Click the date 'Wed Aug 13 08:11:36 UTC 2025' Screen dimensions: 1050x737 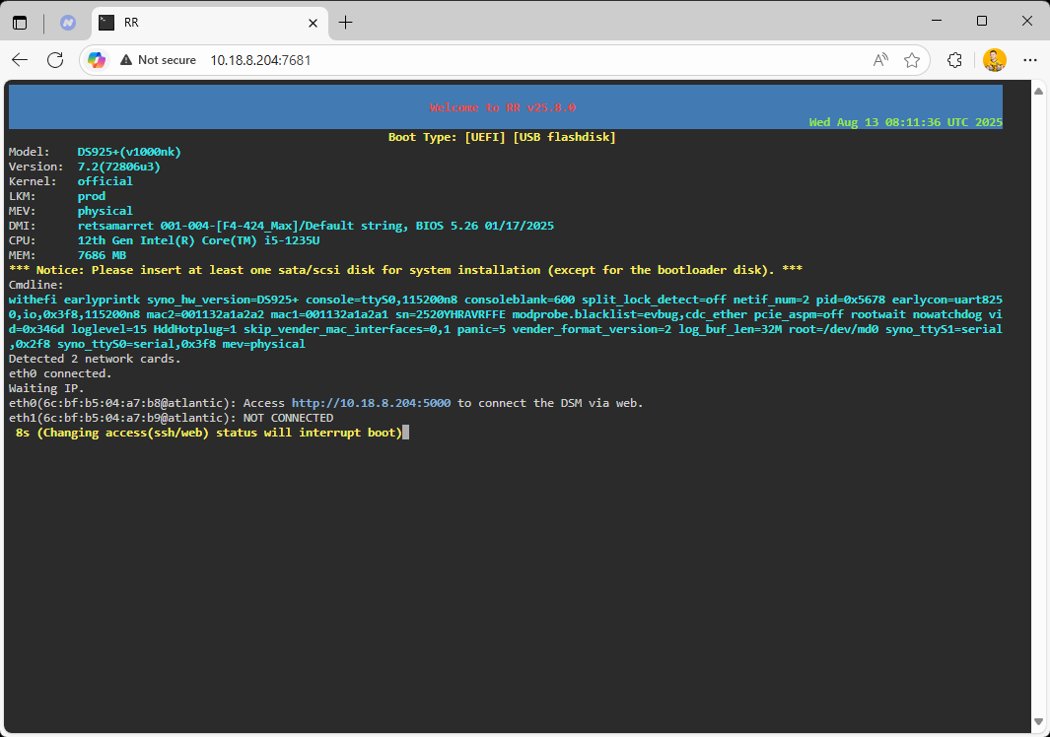click(x=905, y=122)
